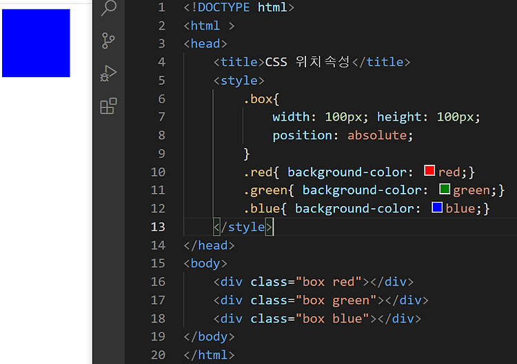Click the .box selector on line 6

258,99
